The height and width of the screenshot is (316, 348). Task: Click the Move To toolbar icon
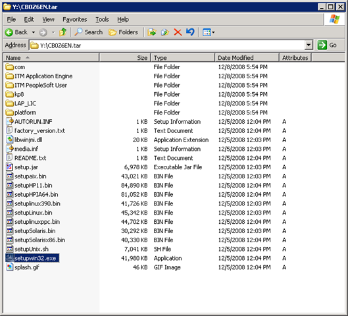pos(152,32)
